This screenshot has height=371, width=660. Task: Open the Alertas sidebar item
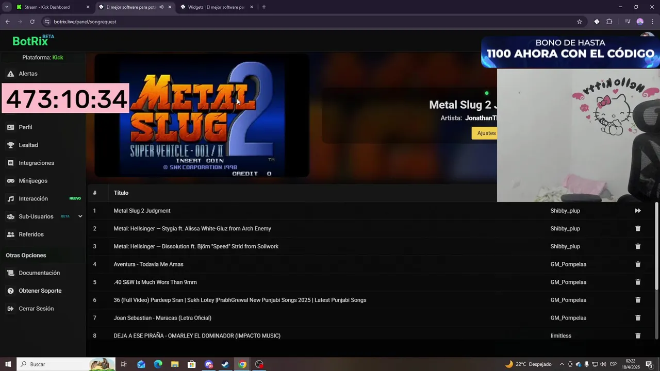[28, 74]
